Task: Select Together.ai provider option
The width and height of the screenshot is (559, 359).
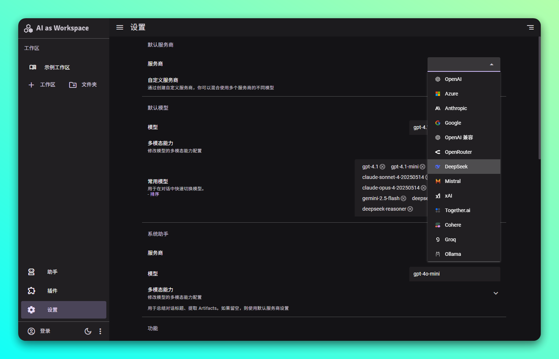Action: point(464,210)
